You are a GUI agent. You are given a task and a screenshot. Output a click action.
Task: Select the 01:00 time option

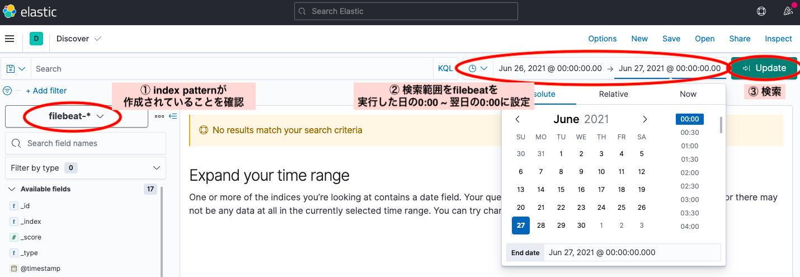(690, 146)
